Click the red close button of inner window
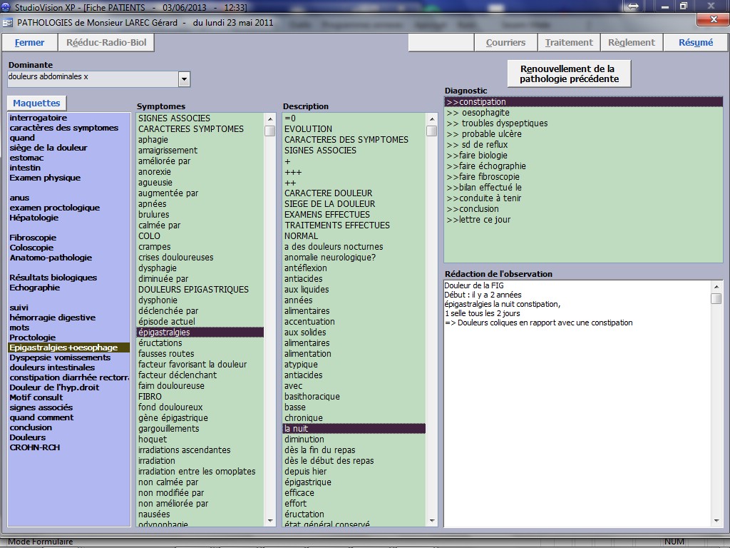The height and width of the screenshot is (548, 730). click(x=711, y=20)
